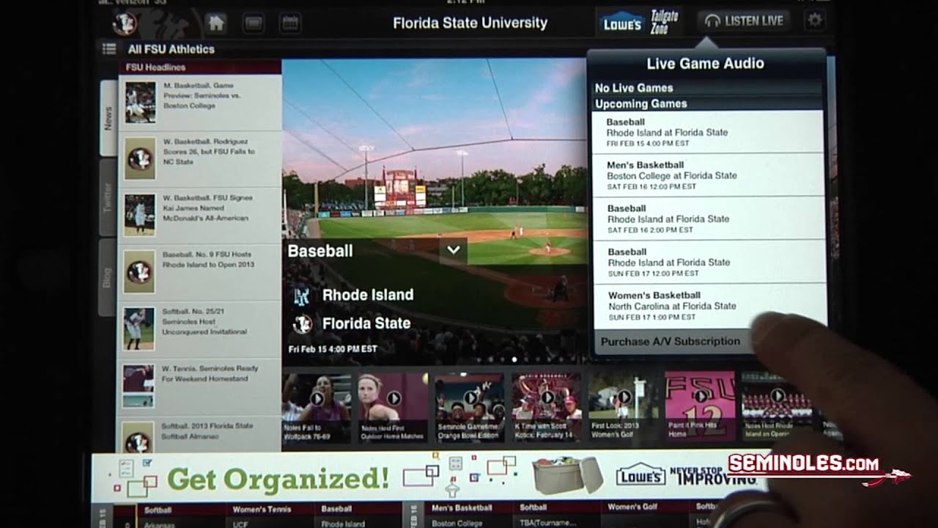
Task: Play Noles Fall to Wolfpack 76-69 video
Action: [317, 407]
